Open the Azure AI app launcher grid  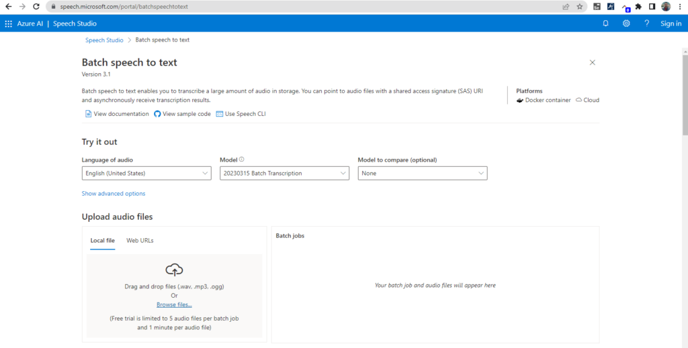point(8,23)
